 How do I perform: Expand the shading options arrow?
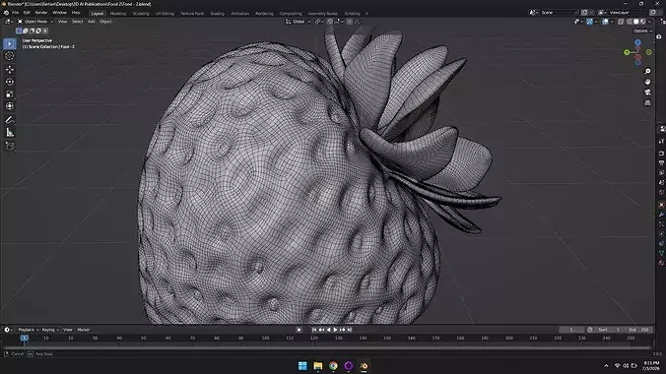[650, 22]
